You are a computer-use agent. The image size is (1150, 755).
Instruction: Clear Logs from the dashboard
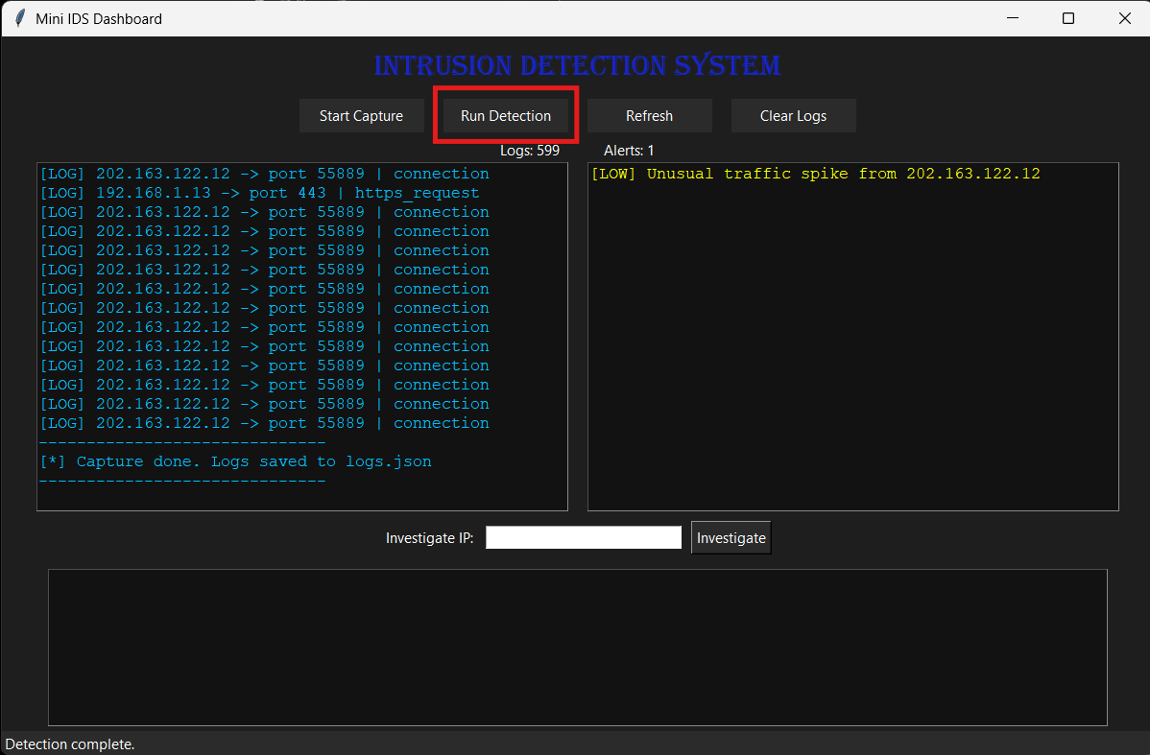(793, 116)
